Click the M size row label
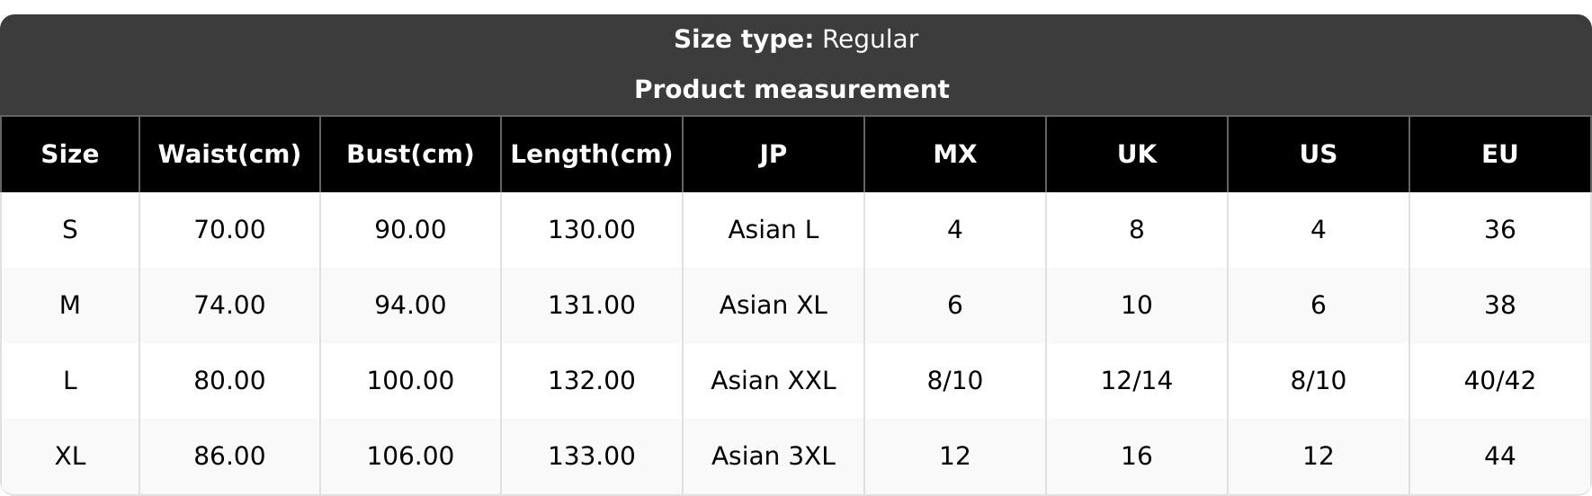This screenshot has height=496, width=1592. [70, 306]
